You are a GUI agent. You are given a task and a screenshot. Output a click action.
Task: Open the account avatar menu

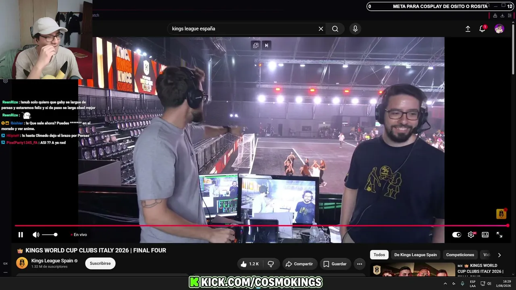(x=499, y=29)
